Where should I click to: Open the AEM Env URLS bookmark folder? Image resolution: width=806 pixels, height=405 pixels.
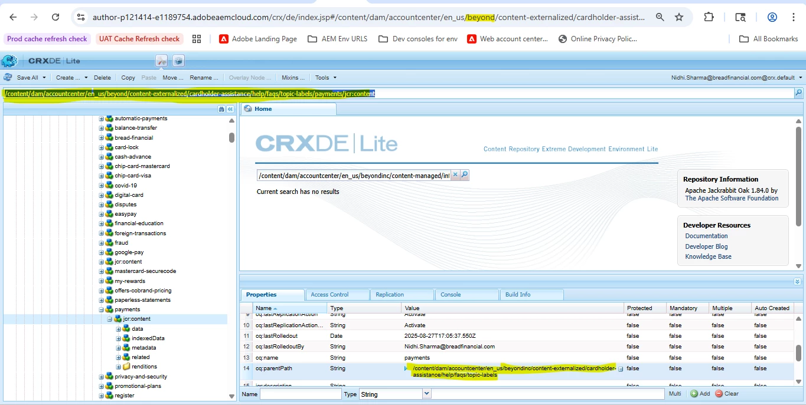(x=337, y=39)
